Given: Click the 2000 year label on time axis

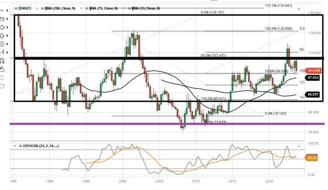Looking at the screenshot, I should point(123,181).
